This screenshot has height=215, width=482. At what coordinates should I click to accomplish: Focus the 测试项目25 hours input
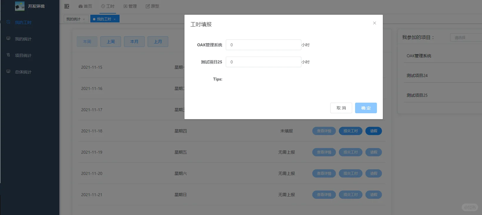pos(264,62)
